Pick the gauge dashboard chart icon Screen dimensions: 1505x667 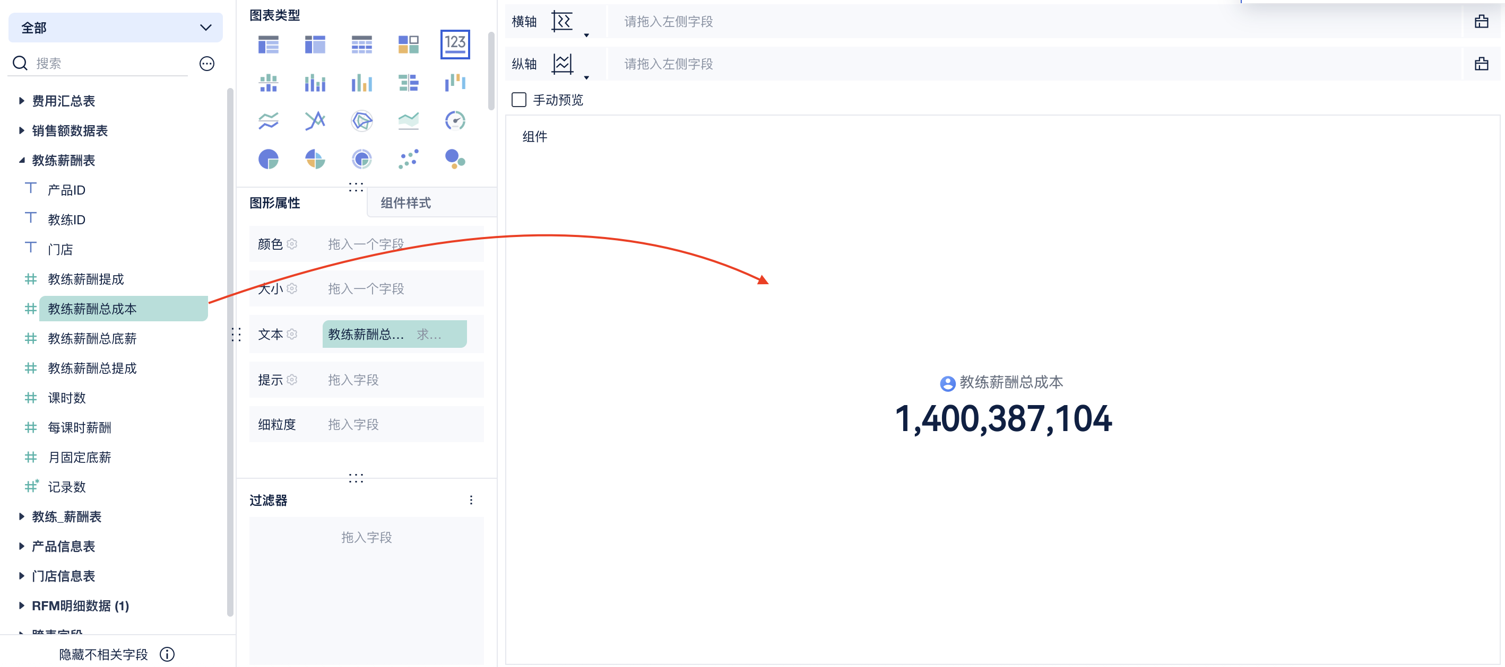point(455,121)
